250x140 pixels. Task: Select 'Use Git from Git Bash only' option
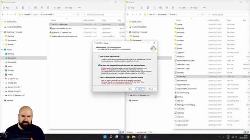pos(99,56)
